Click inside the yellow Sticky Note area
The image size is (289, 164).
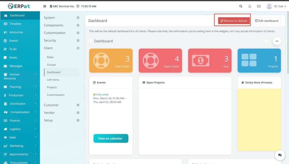[259, 118]
